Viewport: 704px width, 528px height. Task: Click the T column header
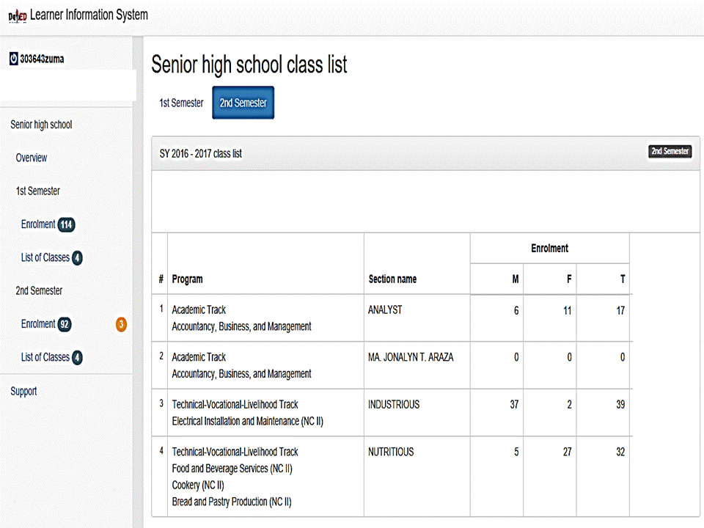point(623,279)
